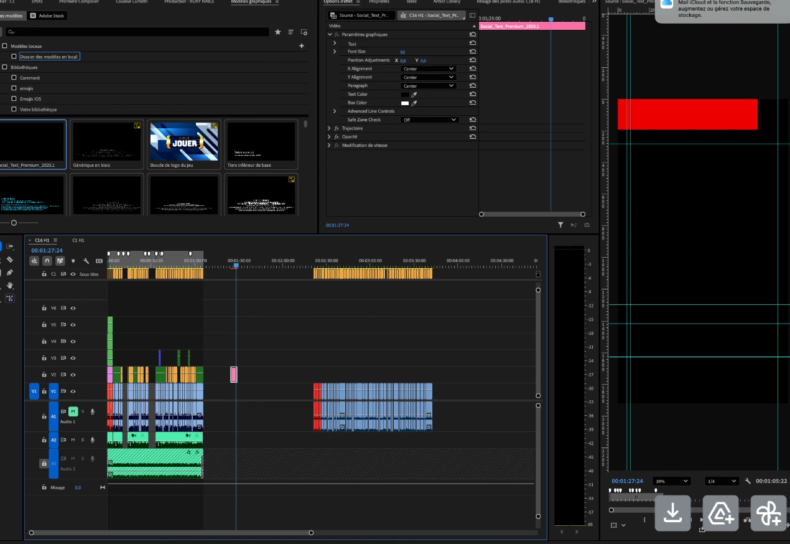Image resolution: width=790 pixels, height=544 pixels.
Task: Solo audio track A2
Action: [82, 440]
